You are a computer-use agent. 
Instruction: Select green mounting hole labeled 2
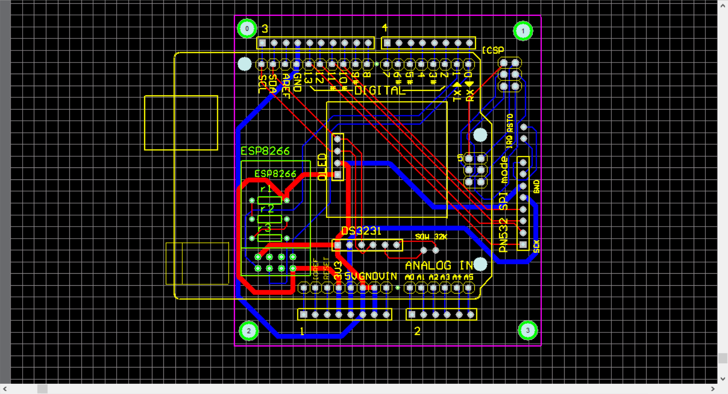pyautogui.click(x=249, y=331)
